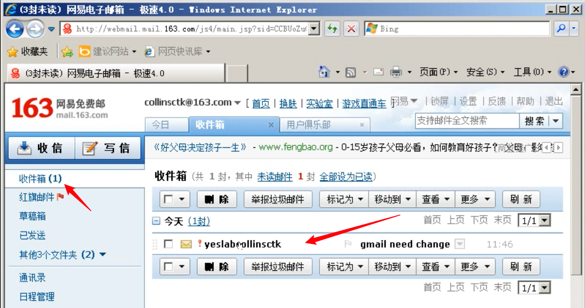
Task: Click the 163 网易免费邮 logo
Action: pyautogui.click(x=60, y=108)
